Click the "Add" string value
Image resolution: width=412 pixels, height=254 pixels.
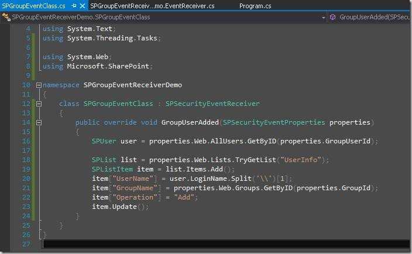(184, 197)
